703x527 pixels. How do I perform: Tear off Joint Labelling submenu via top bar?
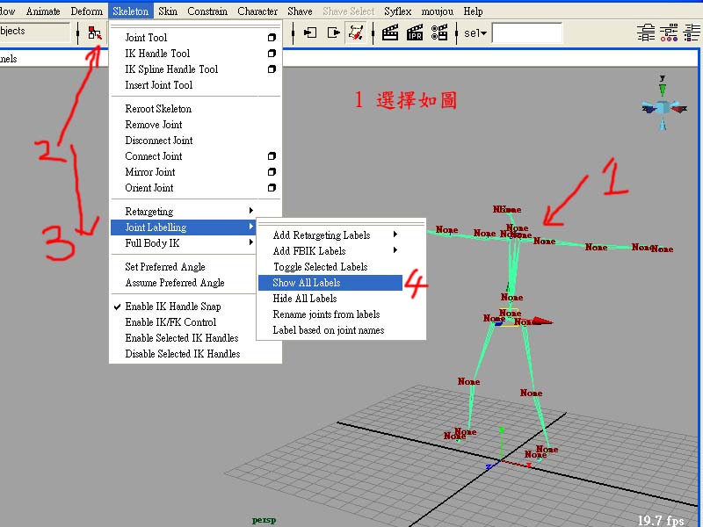click(x=341, y=223)
